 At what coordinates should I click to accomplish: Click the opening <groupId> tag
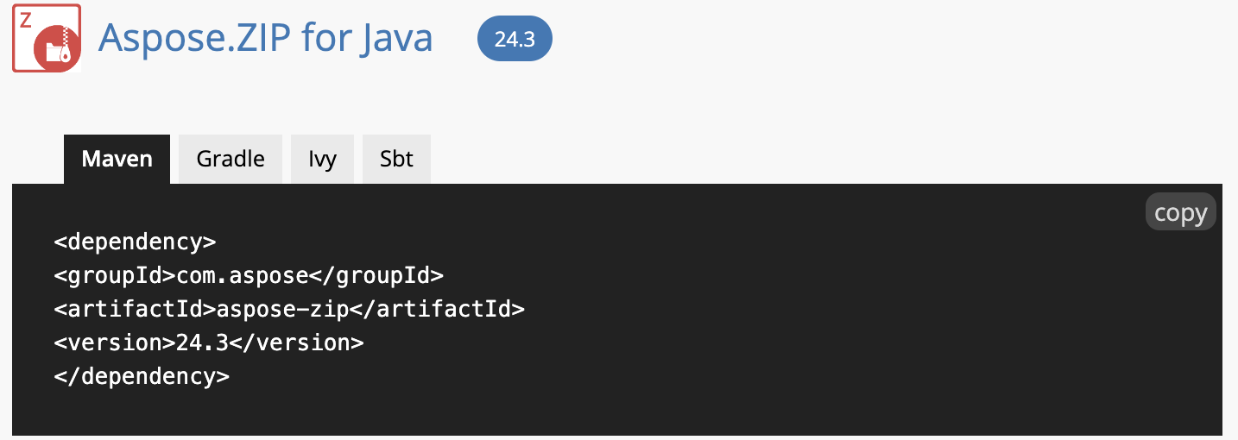coord(115,275)
